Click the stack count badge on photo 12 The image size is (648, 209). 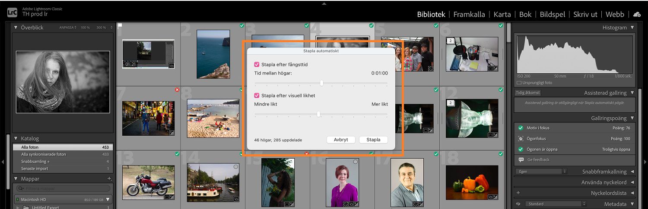[x=450, y=103]
